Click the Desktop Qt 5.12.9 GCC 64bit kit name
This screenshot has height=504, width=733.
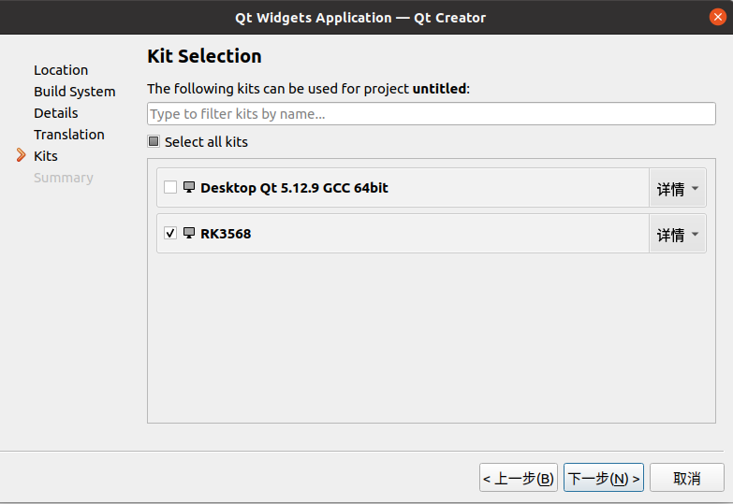[x=294, y=188]
